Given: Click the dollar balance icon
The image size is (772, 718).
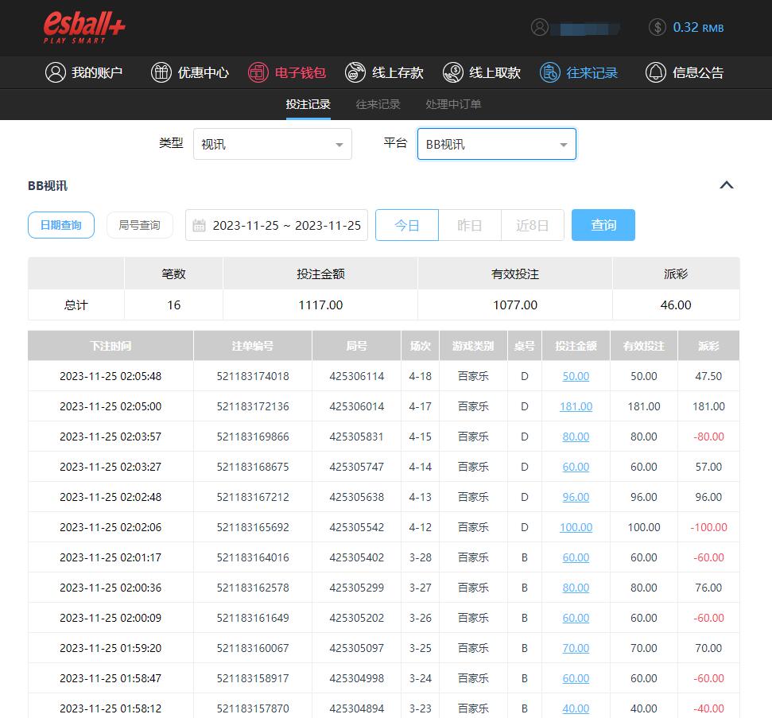Looking at the screenshot, I should pos(658,27).
